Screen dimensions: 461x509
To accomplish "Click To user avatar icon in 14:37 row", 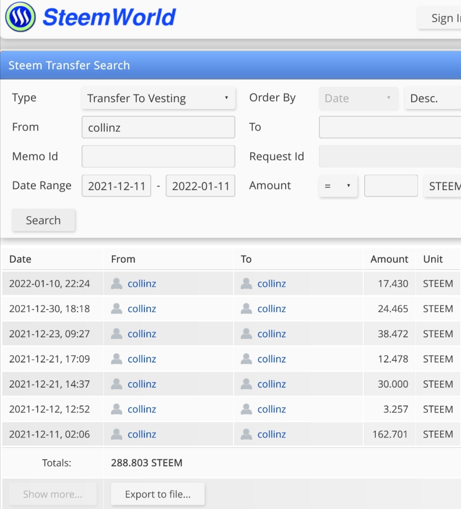I will (x=247, y=384).
